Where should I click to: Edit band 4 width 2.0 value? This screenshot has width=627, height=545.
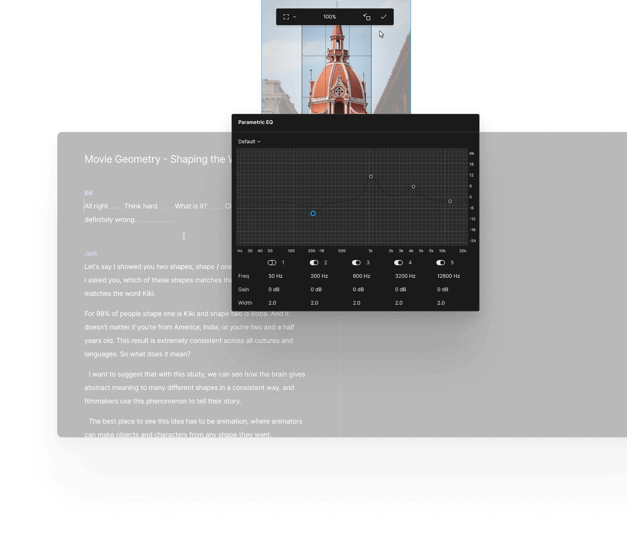tap(399, 303)
